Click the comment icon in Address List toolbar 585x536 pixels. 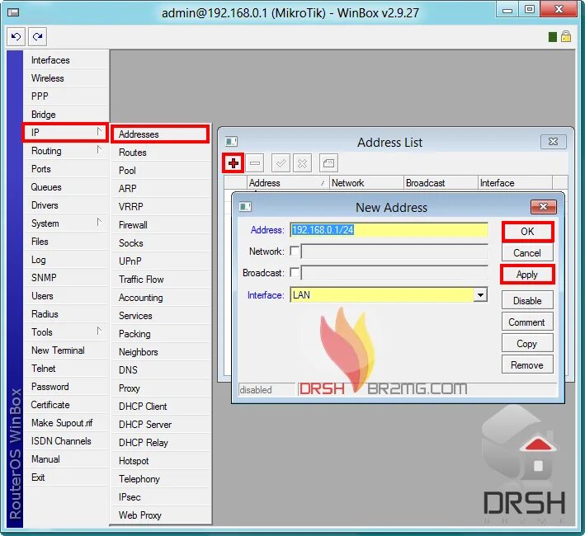[x=328, y=163]
